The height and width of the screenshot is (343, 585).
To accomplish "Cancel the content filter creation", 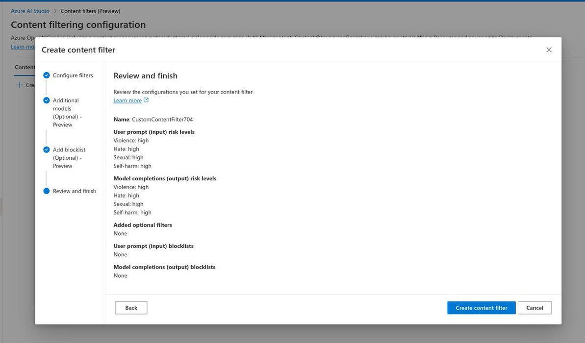I will click(534, 308).
